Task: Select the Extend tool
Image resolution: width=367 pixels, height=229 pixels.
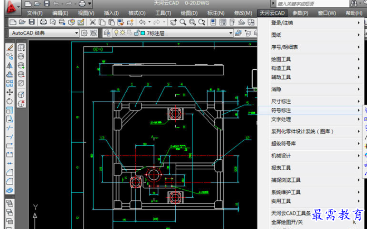Action: tap(10, 137)
